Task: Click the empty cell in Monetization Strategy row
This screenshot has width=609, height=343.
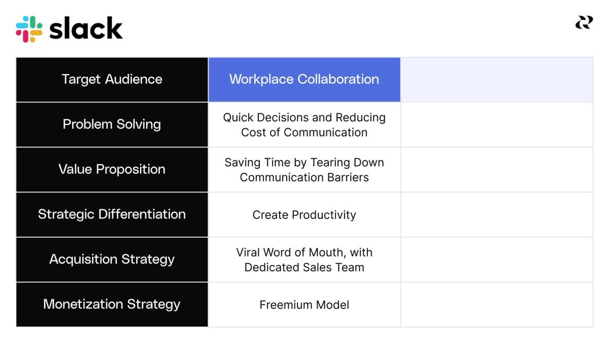Action: (x=497, y=304)
